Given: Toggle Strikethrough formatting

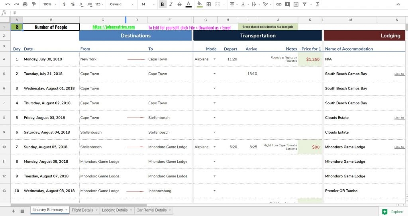Looking at the screenshot, I should (x=179, y=4).
